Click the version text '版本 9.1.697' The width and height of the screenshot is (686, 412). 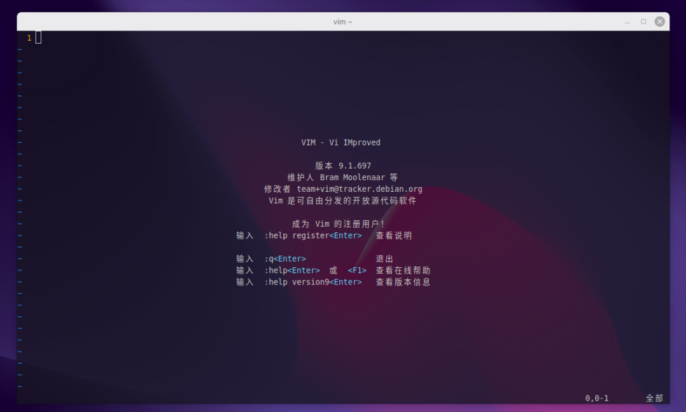click(x=343, y=166)
